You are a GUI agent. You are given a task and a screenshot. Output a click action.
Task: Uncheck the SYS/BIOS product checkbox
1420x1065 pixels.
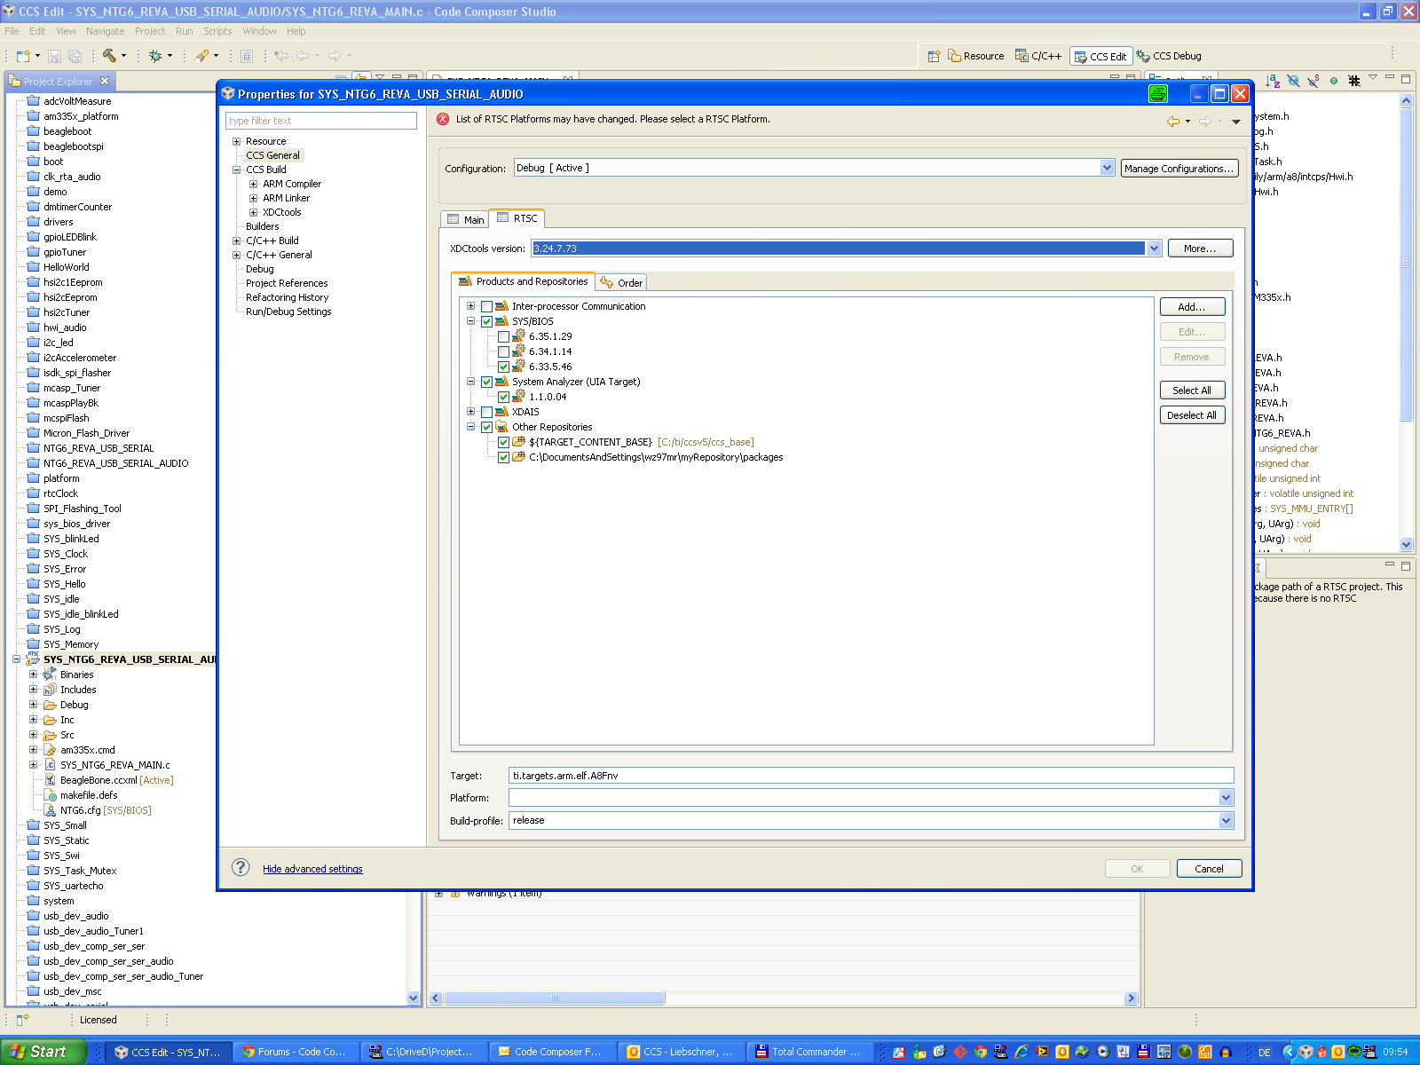coord(486,321)
